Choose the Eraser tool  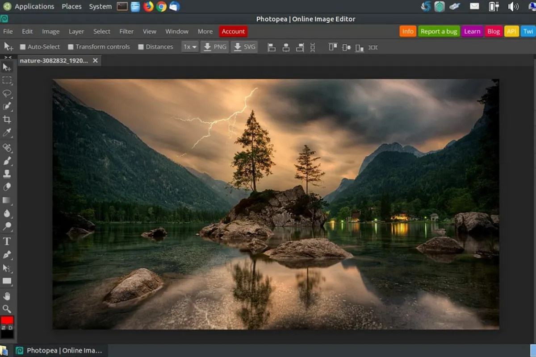(x=7, y=187)
